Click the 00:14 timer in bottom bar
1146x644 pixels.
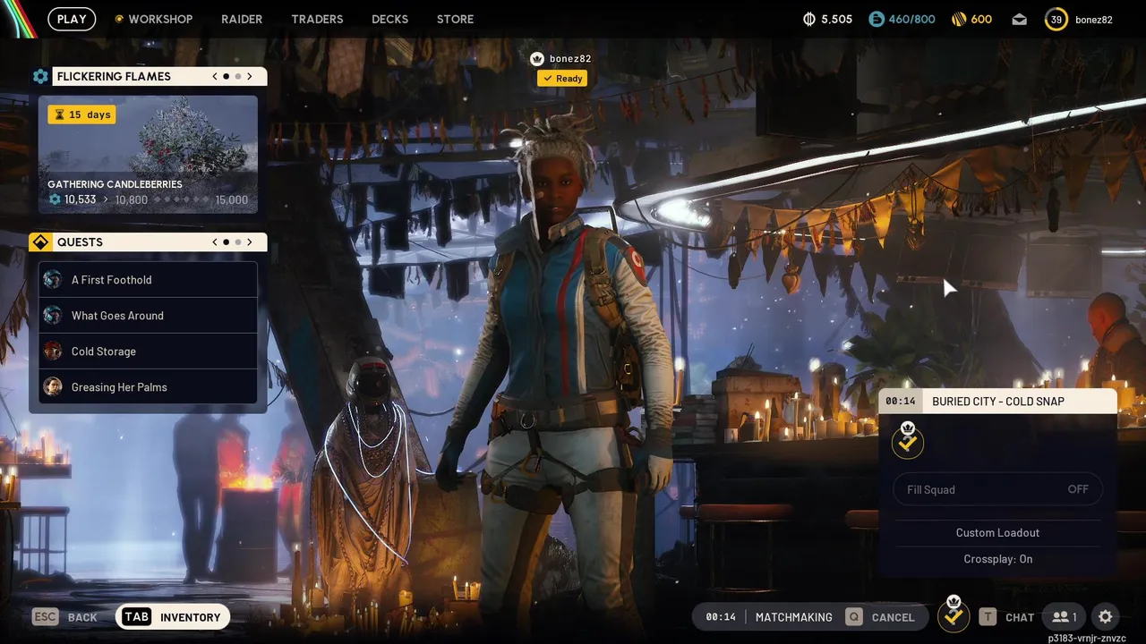(x=721, y=617)
